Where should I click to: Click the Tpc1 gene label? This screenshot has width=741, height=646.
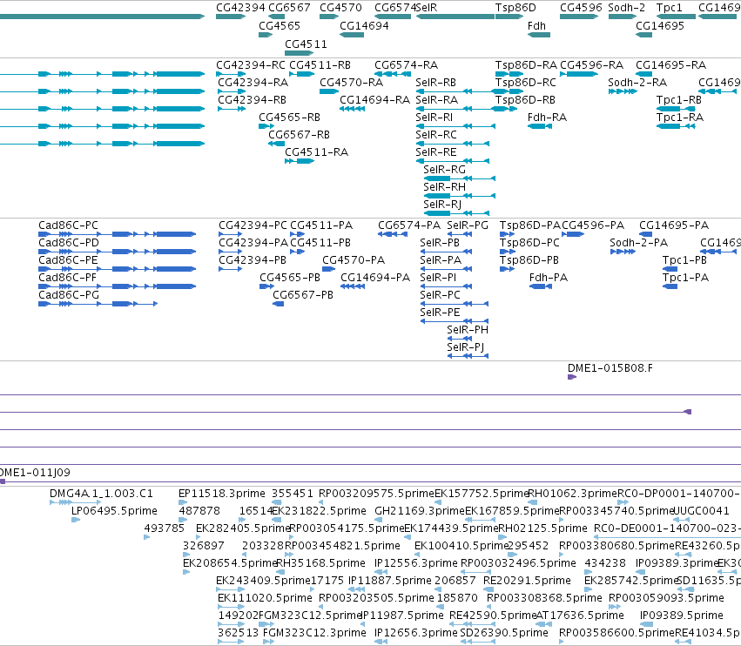pos(670,8)
